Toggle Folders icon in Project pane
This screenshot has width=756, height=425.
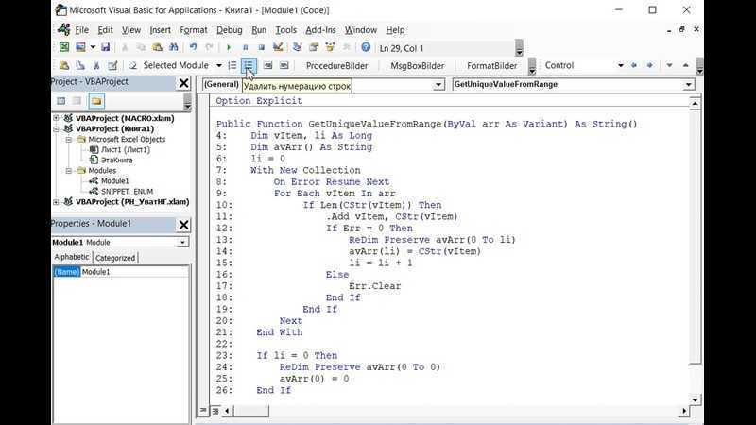(x=96, y=101)
